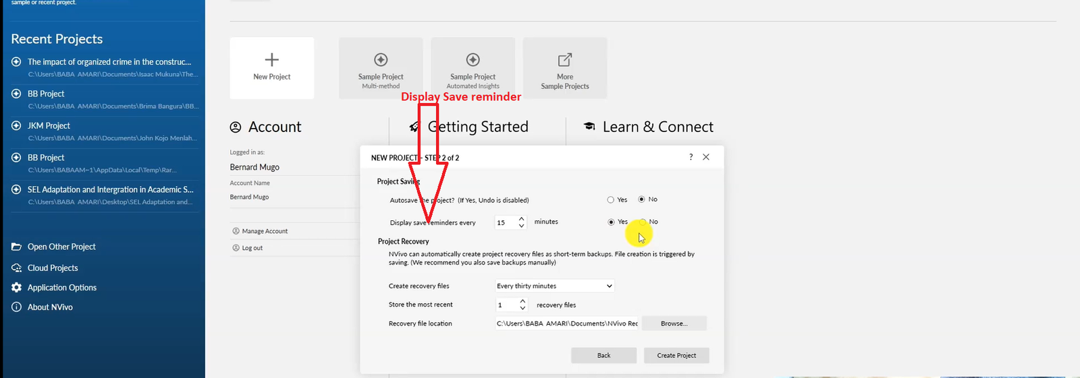Decrease the save reminder minutes value
Screen dimensions: 1080x378
(521, 226)
